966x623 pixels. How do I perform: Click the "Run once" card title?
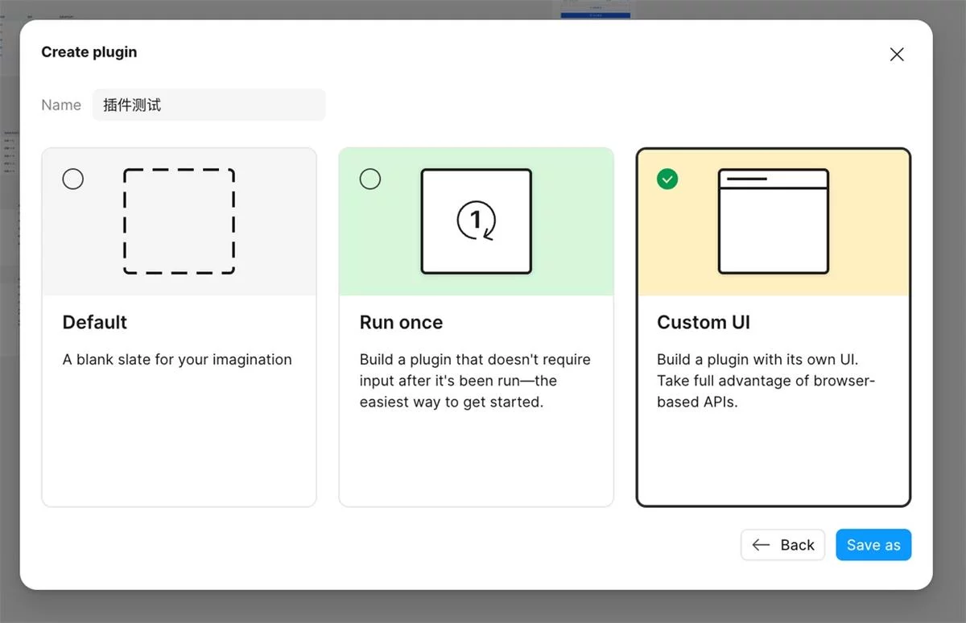pos(401,322)
